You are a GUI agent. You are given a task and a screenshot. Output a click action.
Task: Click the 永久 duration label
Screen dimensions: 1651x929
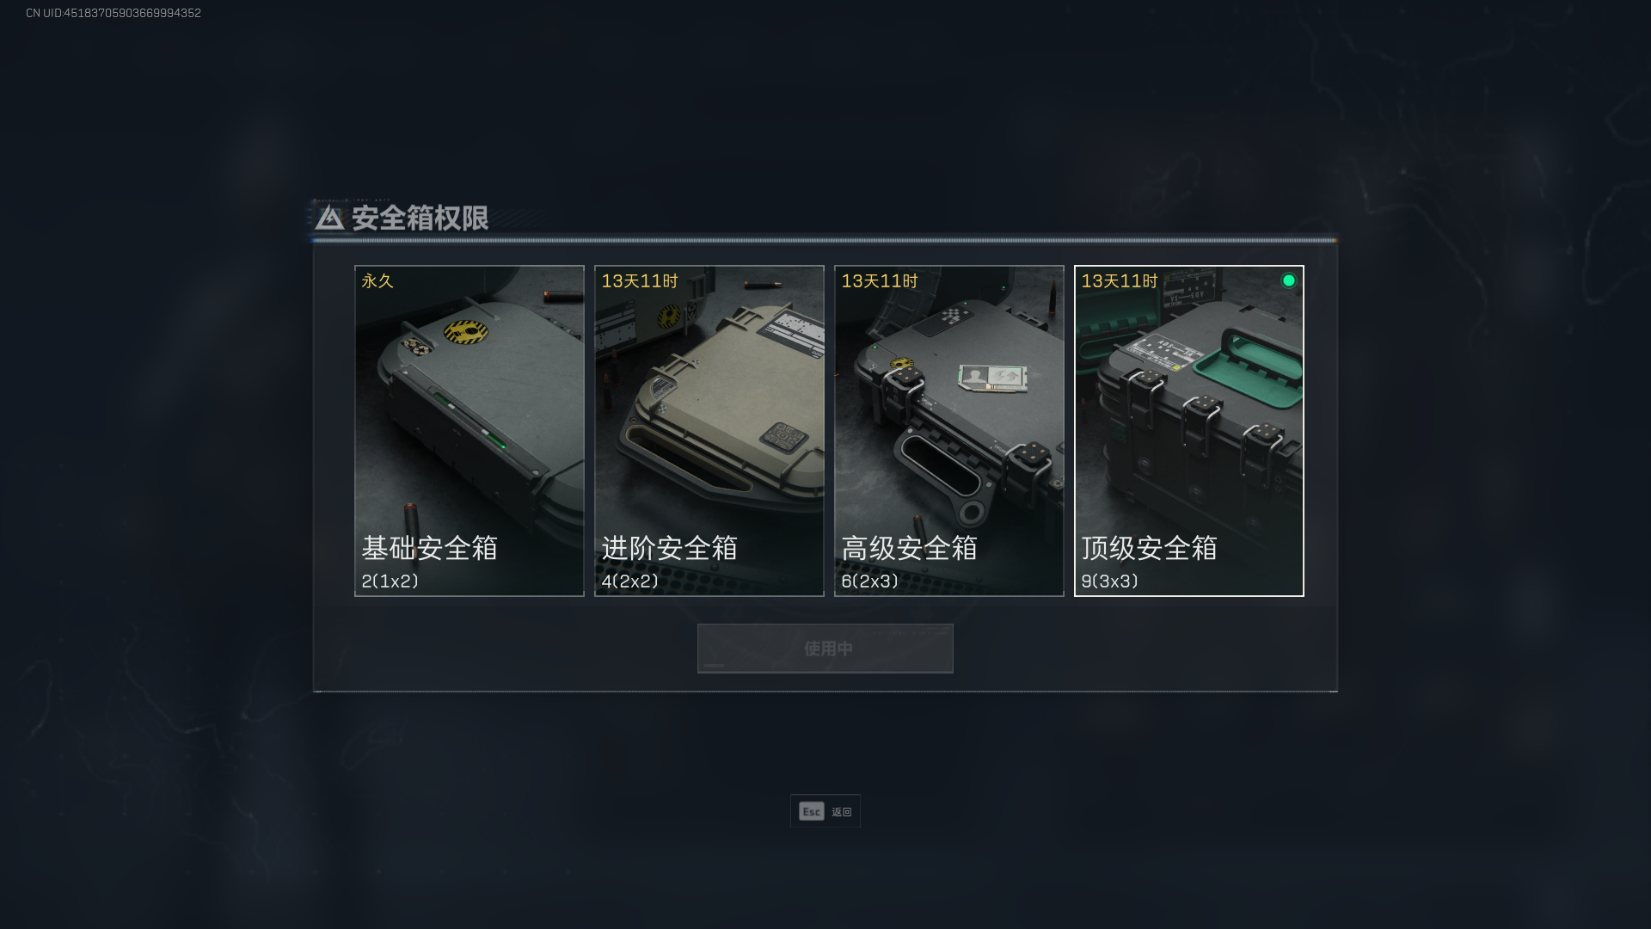pyautogui.click(x=377, y=281)
